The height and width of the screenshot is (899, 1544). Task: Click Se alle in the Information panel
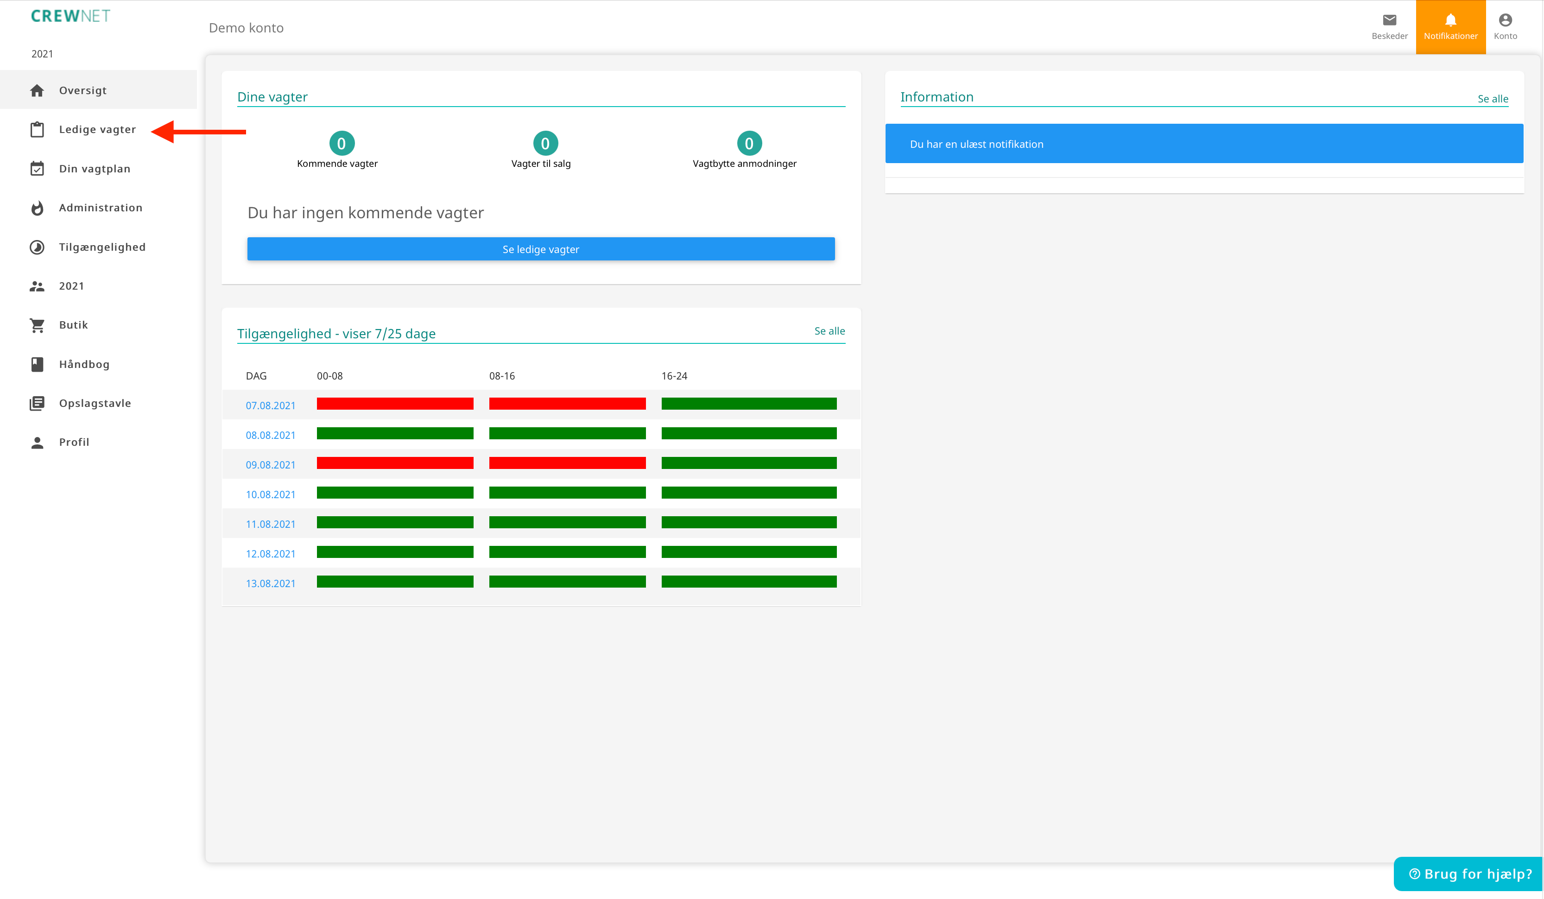(1492, 99)
